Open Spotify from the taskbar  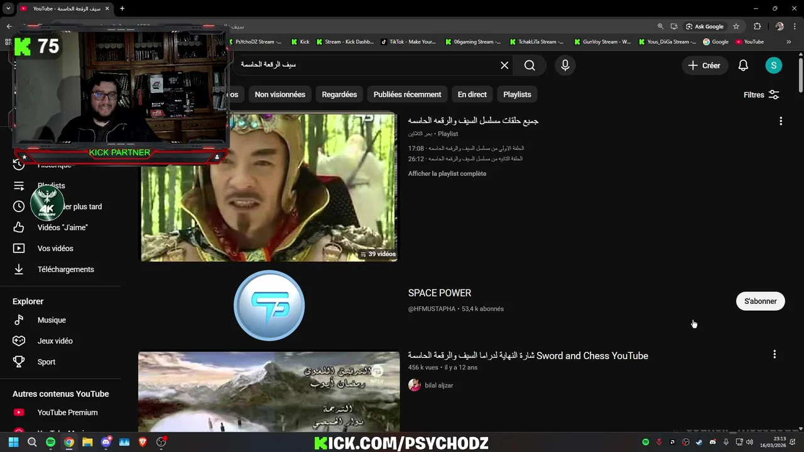pyautogui.click(x=50, y=442)
